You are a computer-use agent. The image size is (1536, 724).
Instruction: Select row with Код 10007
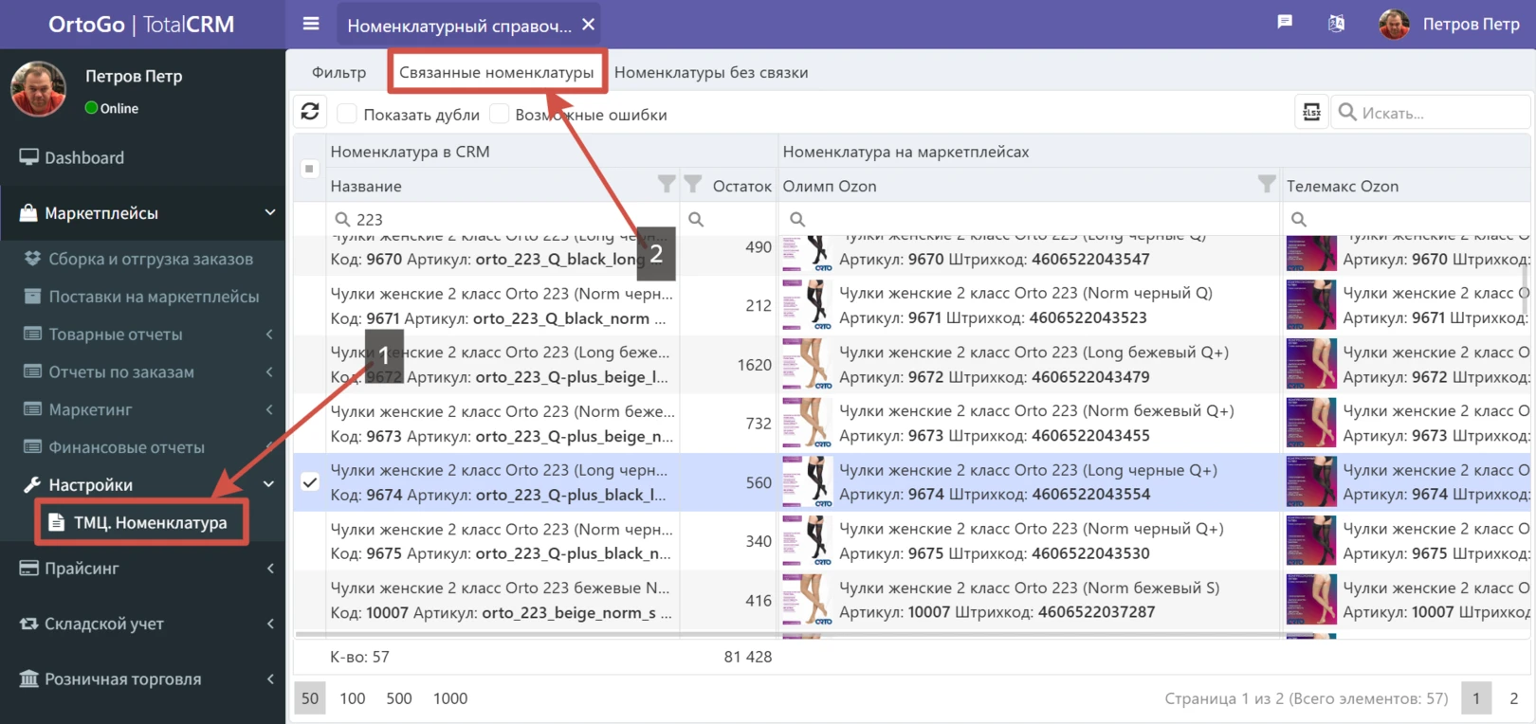point(310,600)
